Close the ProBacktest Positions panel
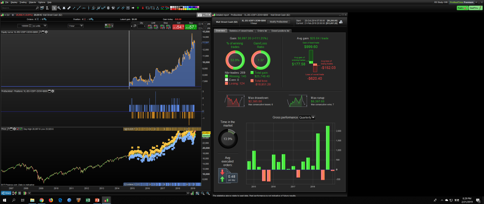This screenshot has width=484, height=204. pyautogui.click(x=53, y=91)
